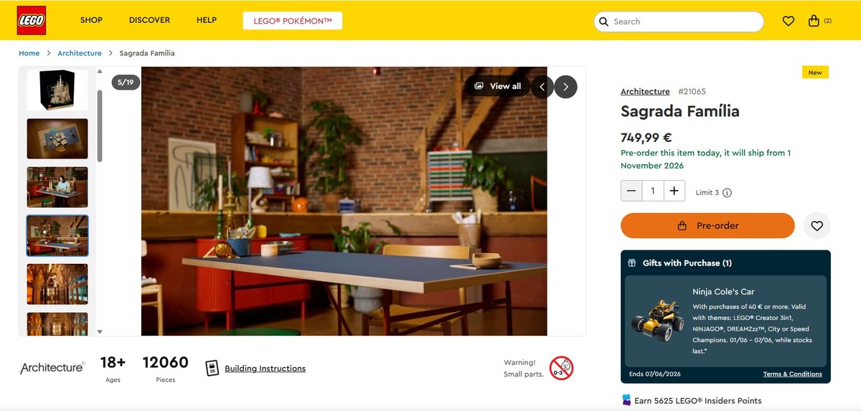861x411 pixels.
Task: Open the Architecture link above the product title
Action: coord(645,91)
